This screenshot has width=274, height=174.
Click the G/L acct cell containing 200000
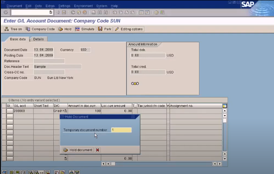coord(23,111)
